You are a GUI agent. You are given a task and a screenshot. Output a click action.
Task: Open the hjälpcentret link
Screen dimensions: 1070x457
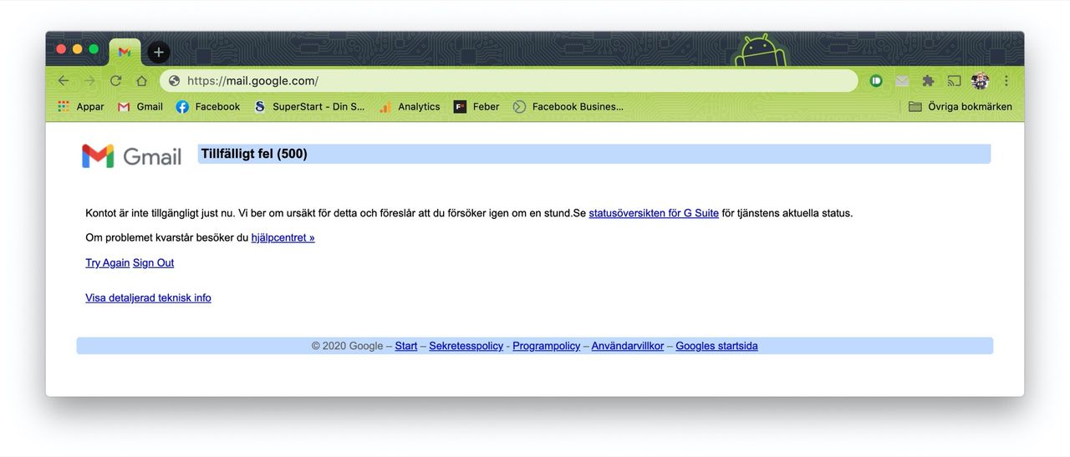[x=283, y=237]
